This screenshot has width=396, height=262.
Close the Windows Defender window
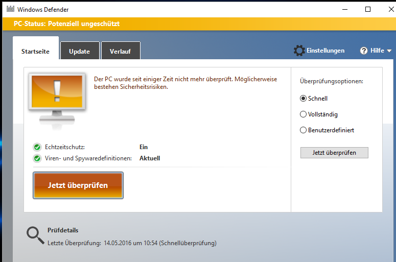391,9
